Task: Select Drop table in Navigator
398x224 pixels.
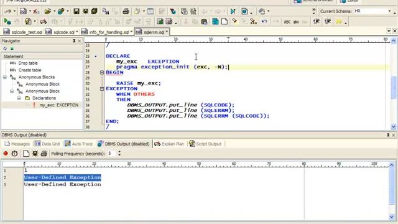Action: (28, 63)
